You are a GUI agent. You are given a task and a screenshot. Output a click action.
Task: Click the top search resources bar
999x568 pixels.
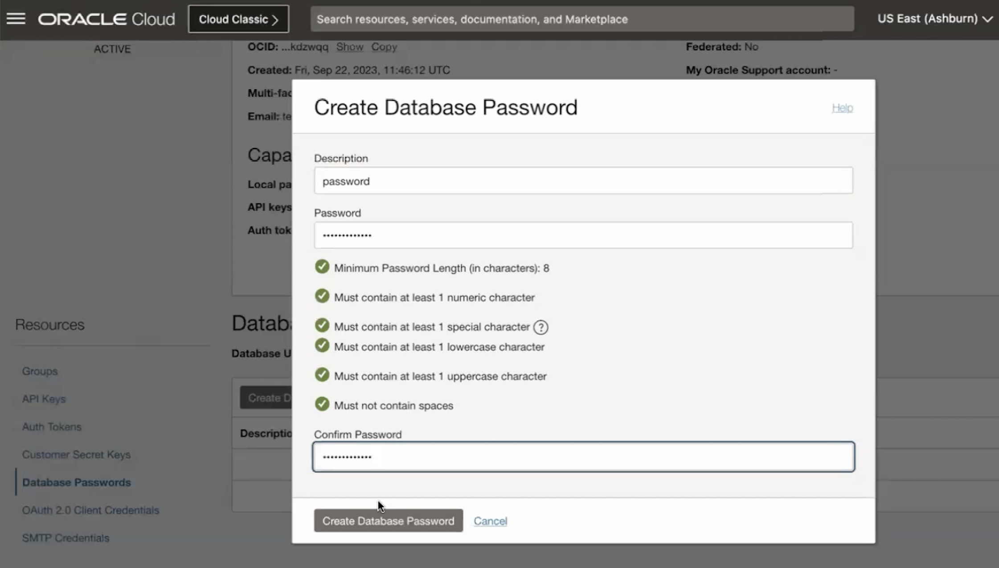(582, 19)
